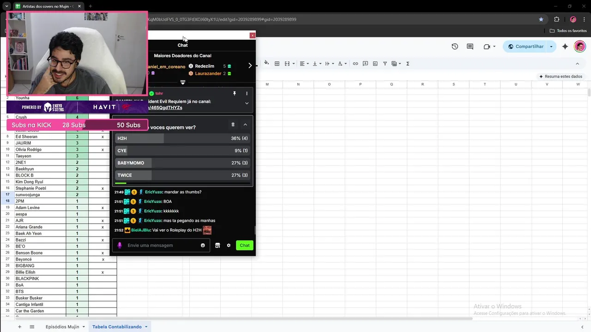Click the vertical align icon

315,64
